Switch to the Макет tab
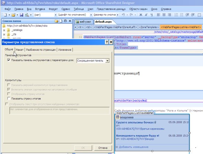203x154 pixels. 20,50
